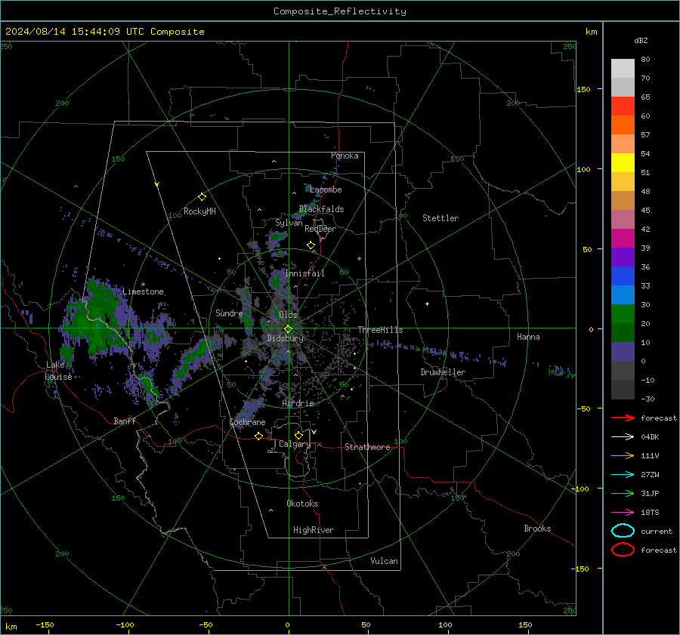Click the Banff label on map

tap(125, 421)
